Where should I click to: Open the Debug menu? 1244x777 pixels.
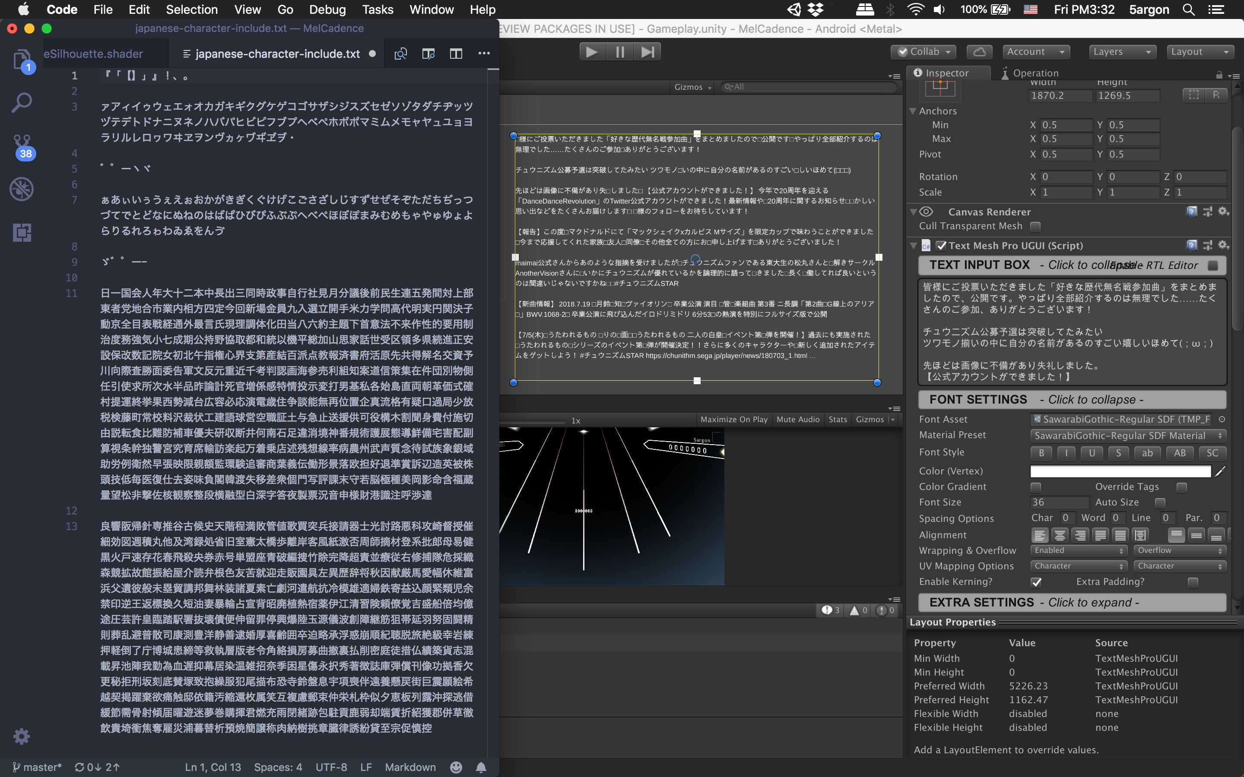click(x=327, y=9)
